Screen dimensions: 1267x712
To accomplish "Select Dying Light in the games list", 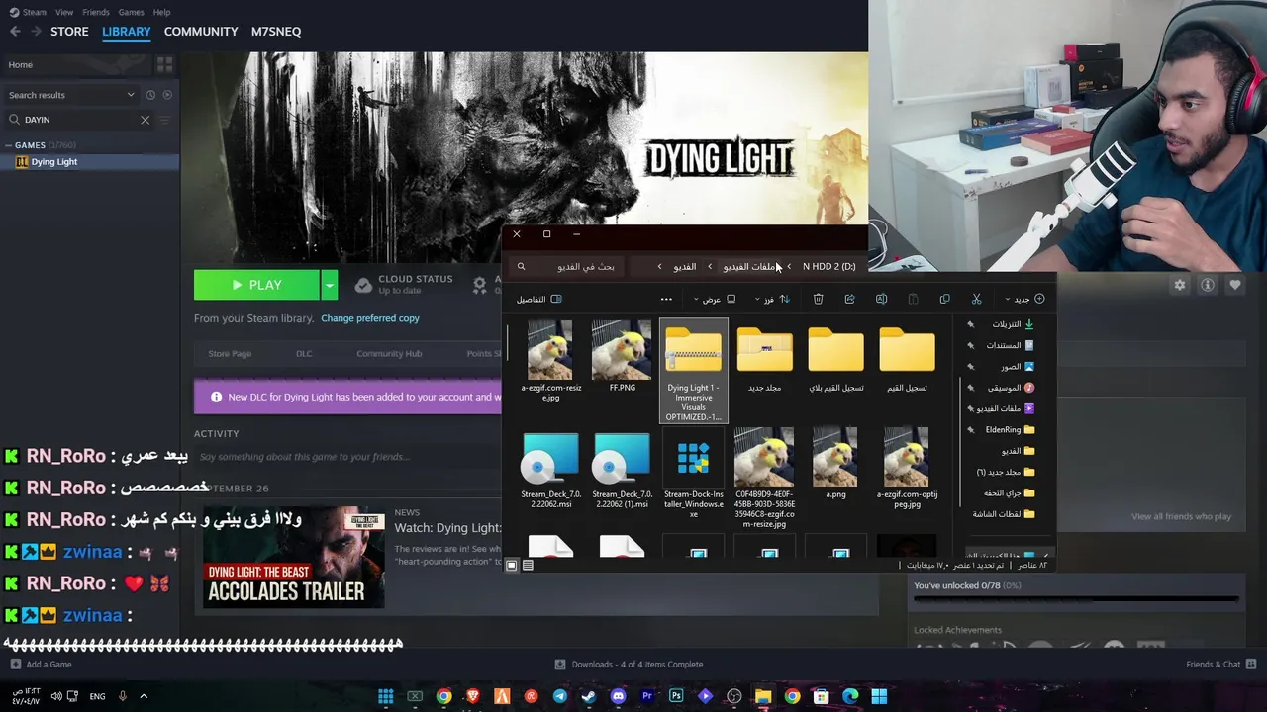I will point(53,162).
